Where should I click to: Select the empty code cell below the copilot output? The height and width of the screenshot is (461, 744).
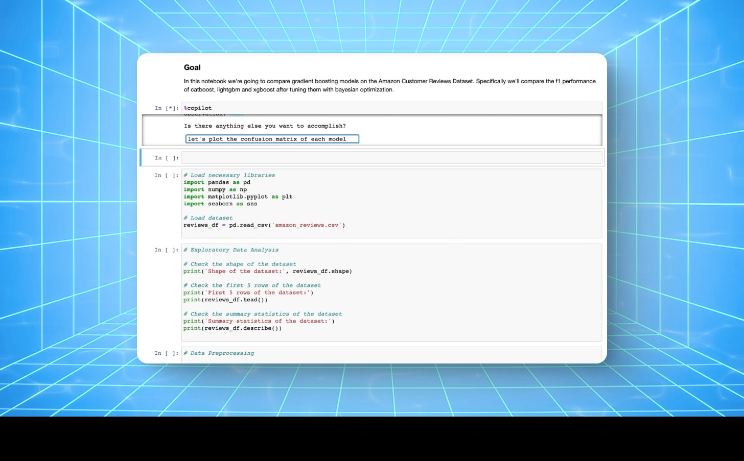tap(391, 158)
